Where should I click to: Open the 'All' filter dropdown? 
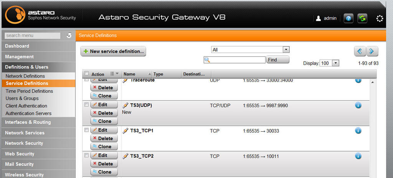tap(250, 49)
